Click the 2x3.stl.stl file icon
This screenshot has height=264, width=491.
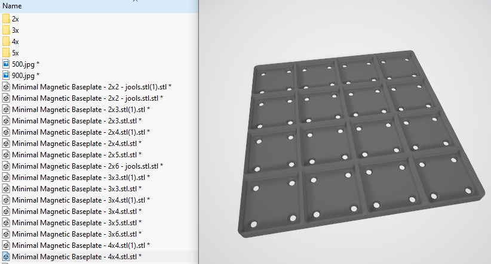click(x=6, y=120)
